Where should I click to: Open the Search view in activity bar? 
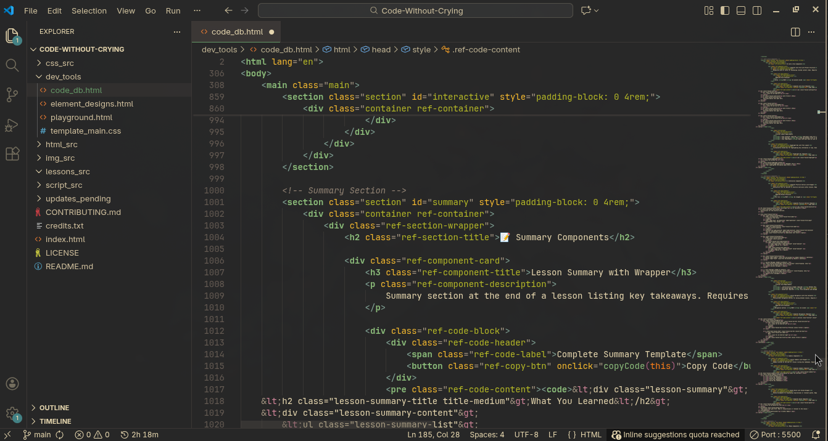tap(12, 65)
